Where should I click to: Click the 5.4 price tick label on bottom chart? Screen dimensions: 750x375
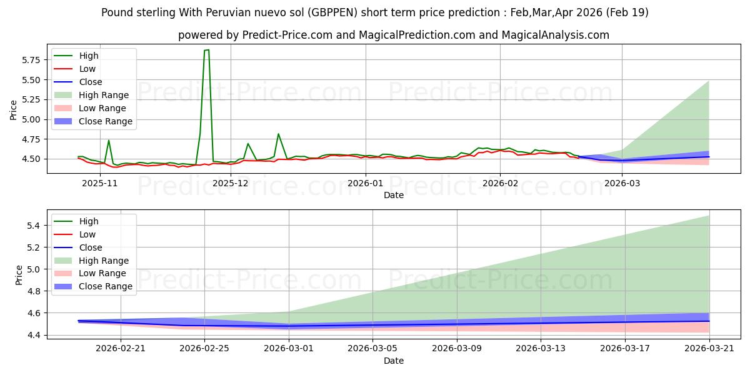tap(34, 226)
